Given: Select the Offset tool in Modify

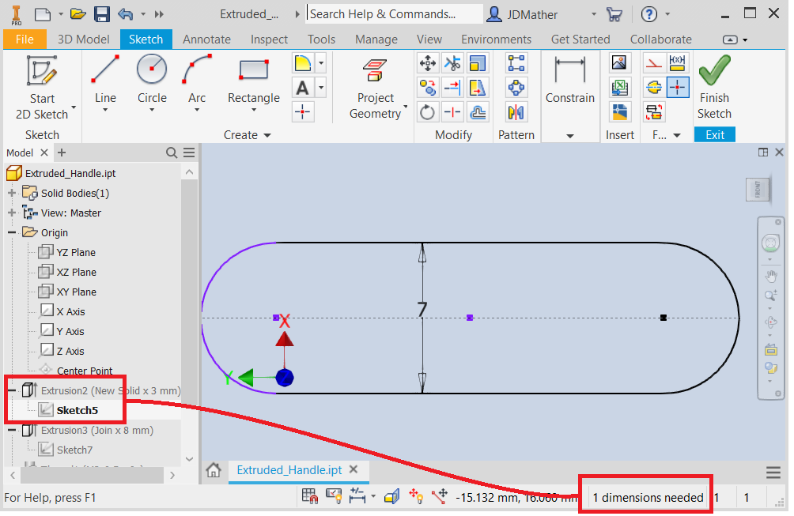Looking at the screenshot, I should click(478, 111).
